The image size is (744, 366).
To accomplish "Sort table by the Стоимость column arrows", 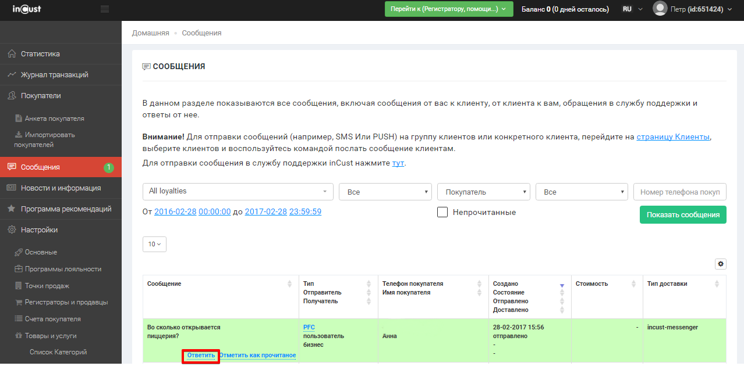I will click(633, 284).
